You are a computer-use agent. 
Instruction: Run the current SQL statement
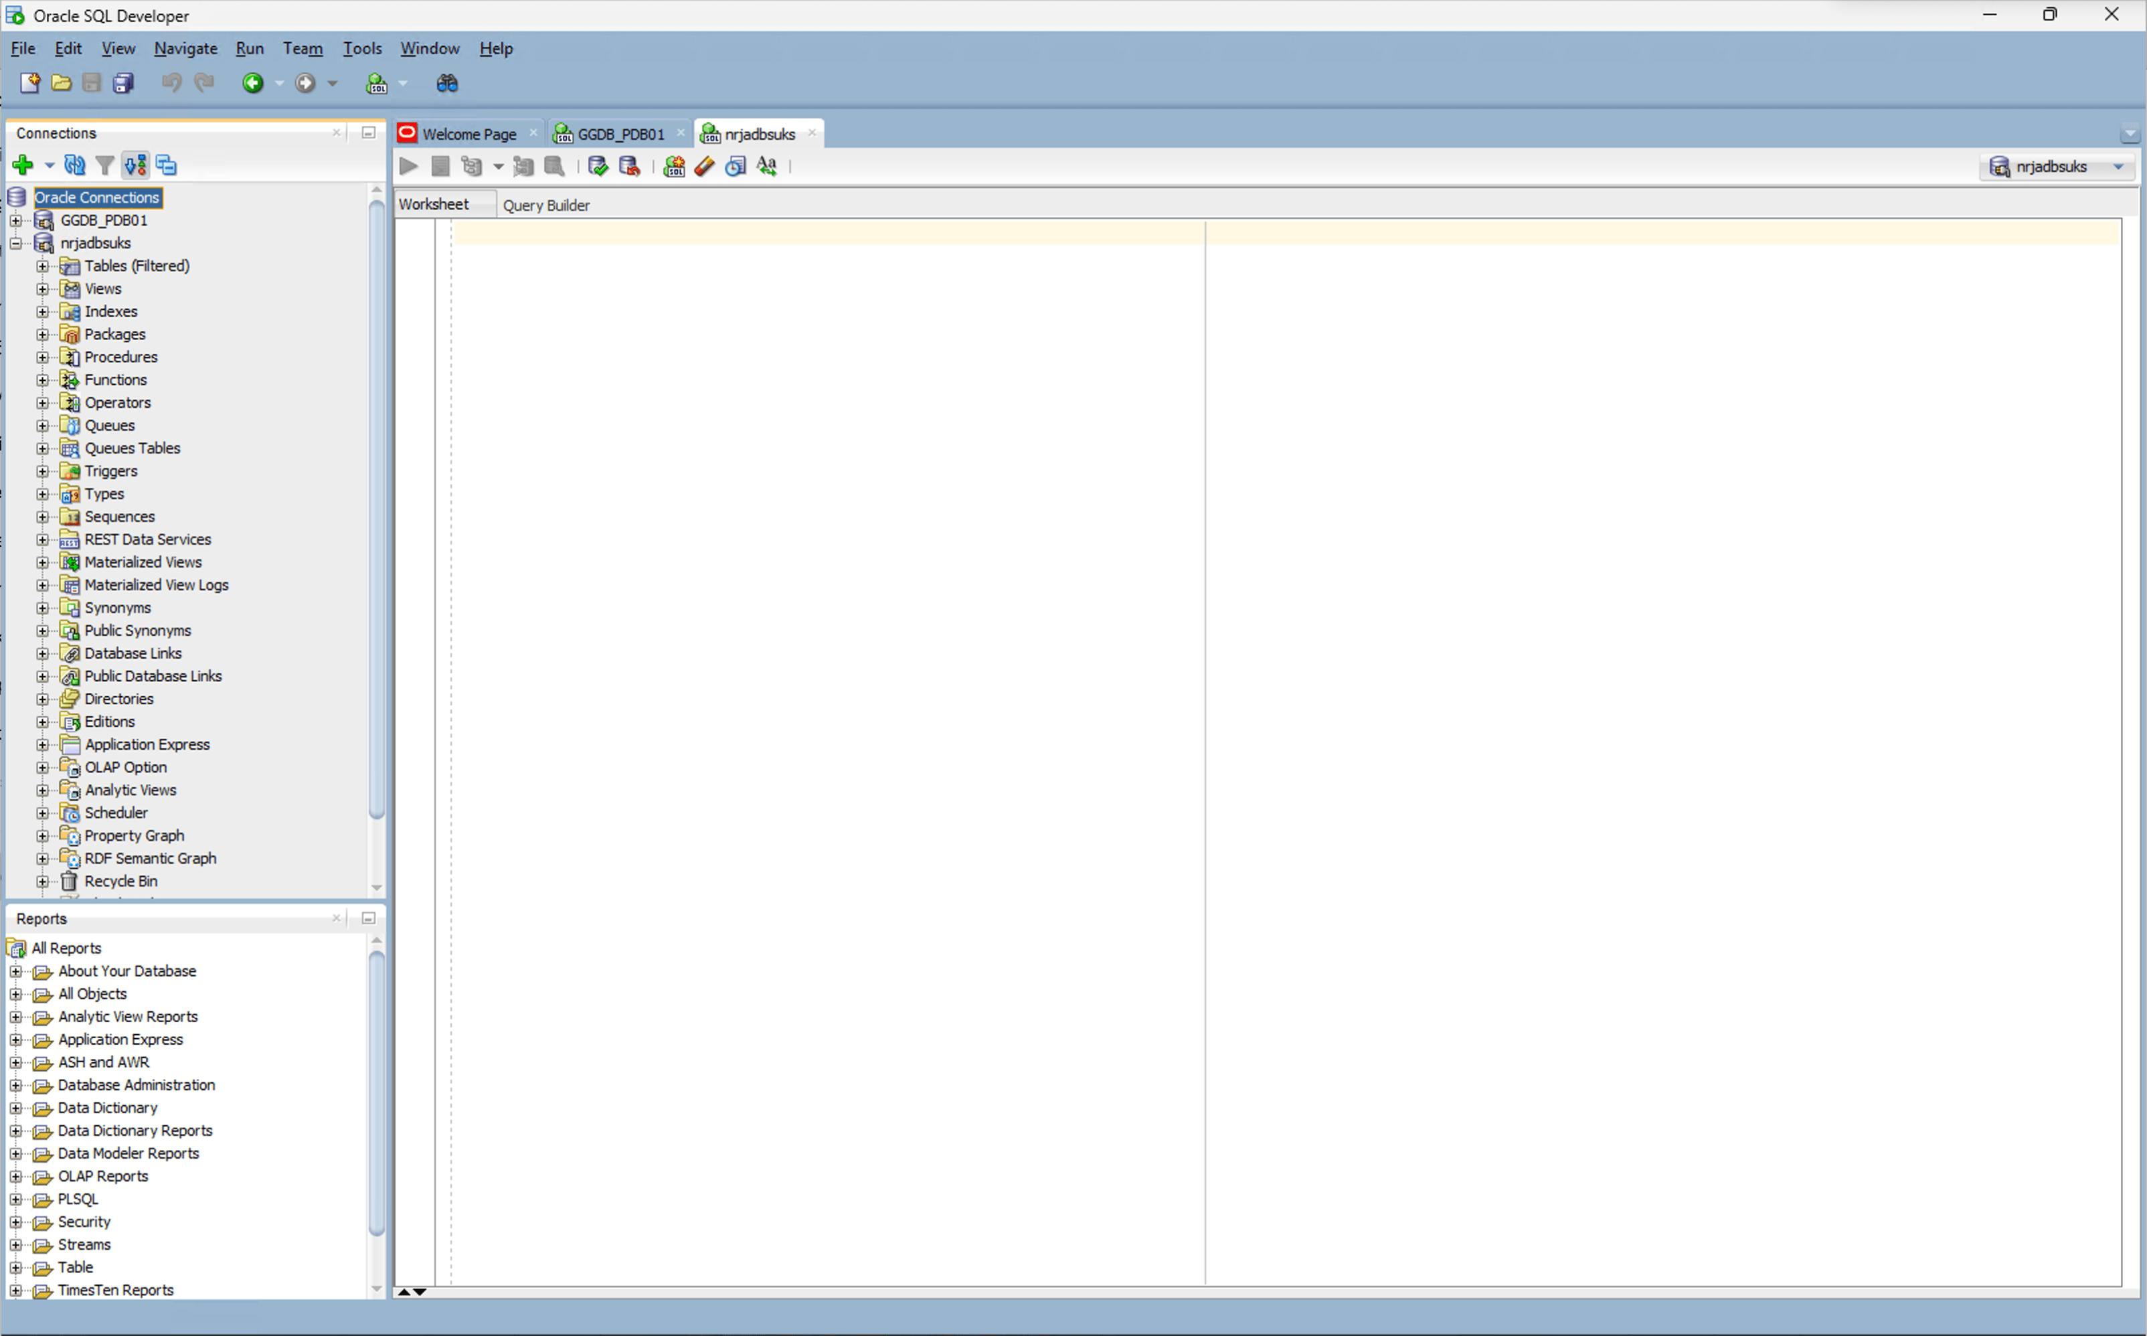(408, 166)
